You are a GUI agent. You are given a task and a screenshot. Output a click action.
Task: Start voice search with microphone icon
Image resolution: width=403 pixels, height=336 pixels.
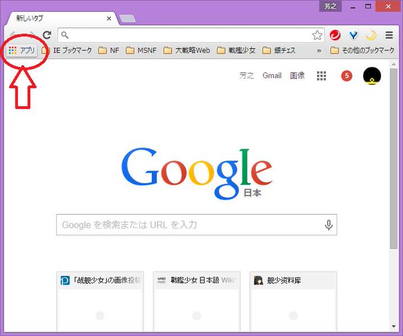[x=328, y=225]
